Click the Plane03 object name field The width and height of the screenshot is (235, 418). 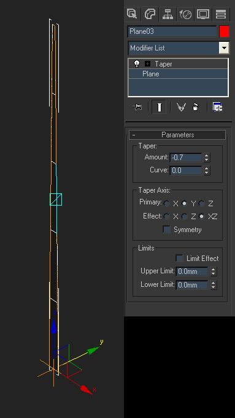coord(172,31)
